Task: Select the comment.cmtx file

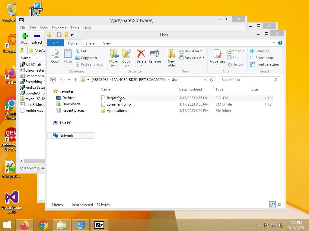Action: (x=186, y=104)
